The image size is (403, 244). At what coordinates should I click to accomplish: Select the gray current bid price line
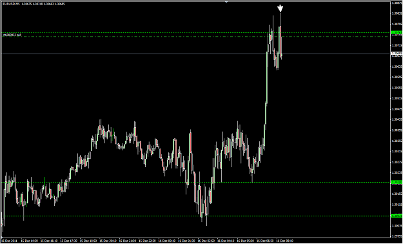pos(195,54)
